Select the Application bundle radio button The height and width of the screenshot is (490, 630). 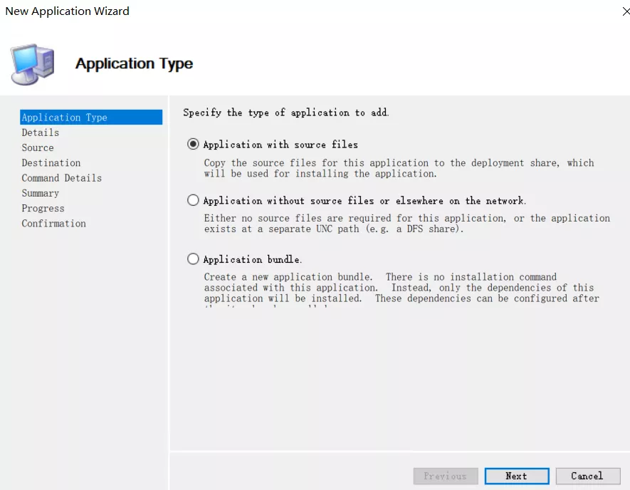click(x=193, y=259)
